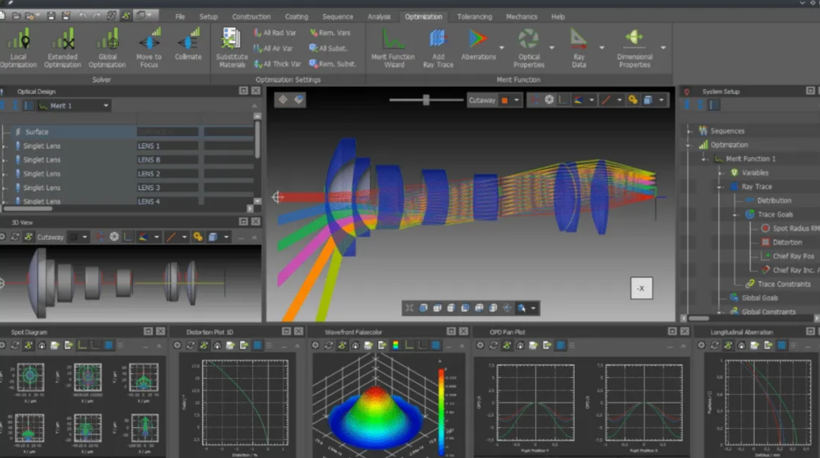820x458 pixels.
Task: Select the Global Goals tree item
Action: pos(754,298)
